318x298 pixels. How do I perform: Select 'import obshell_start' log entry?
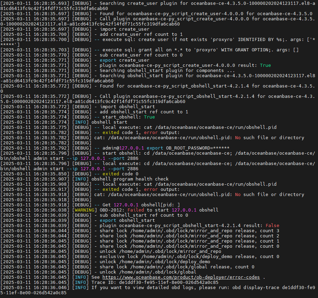point(127,106)
